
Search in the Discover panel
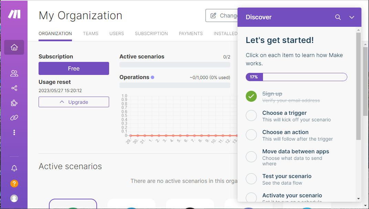click(x=338, y=17)
